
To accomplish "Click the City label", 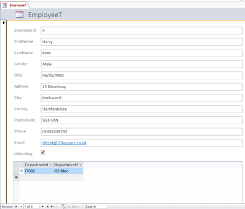I will (x=18, y=98).
